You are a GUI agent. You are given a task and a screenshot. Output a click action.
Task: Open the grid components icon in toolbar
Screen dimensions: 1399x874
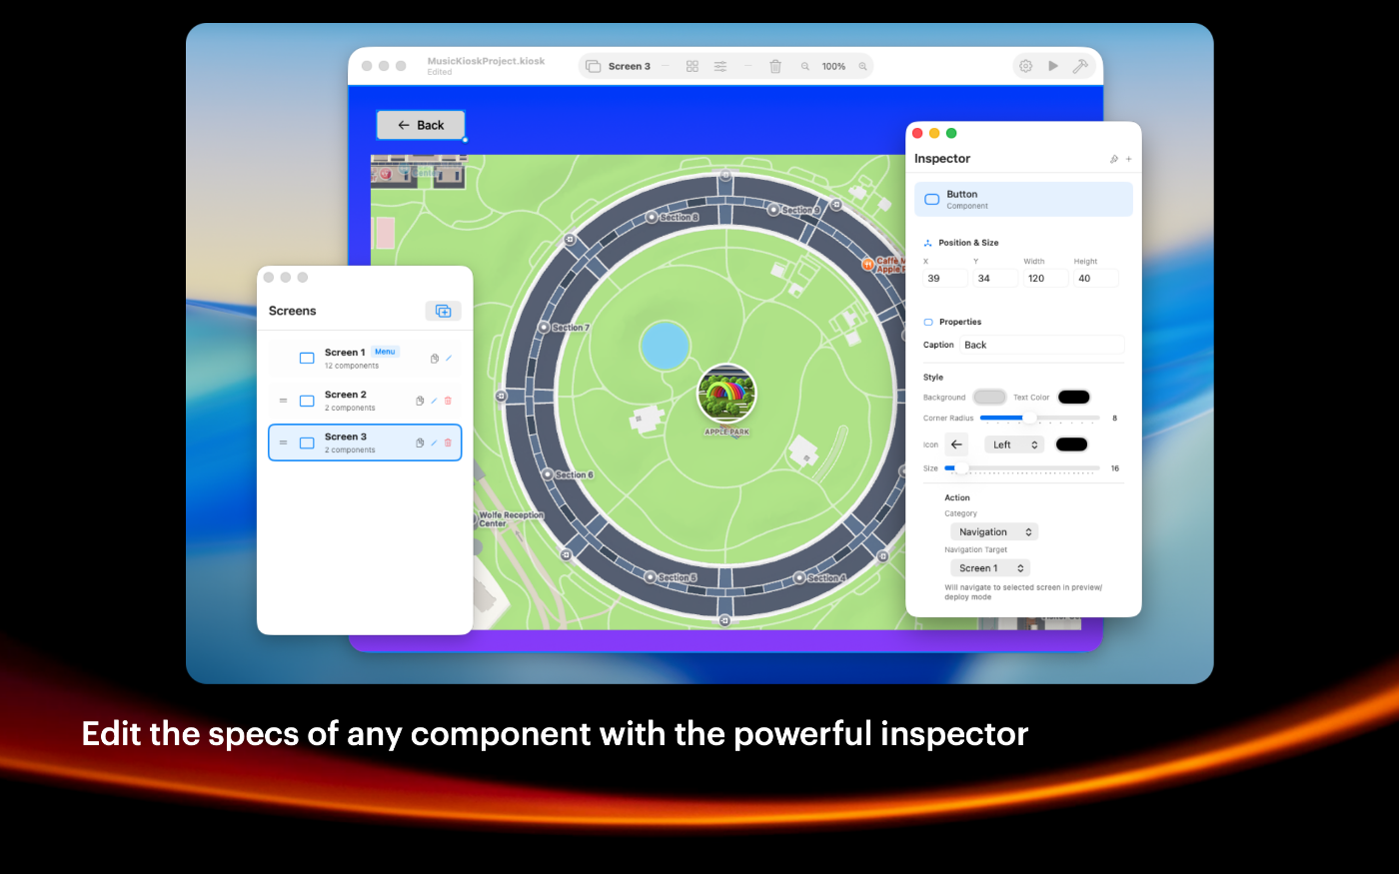coord(692,66)
